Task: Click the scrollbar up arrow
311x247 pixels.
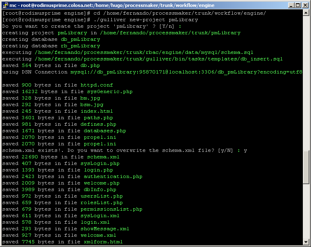Action: pyautogui.click(x=306, y=13)
